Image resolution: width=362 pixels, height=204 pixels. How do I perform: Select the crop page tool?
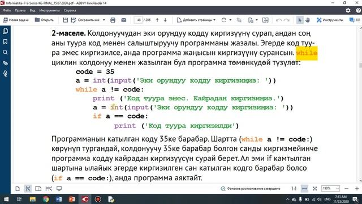(x=239, y=20)
